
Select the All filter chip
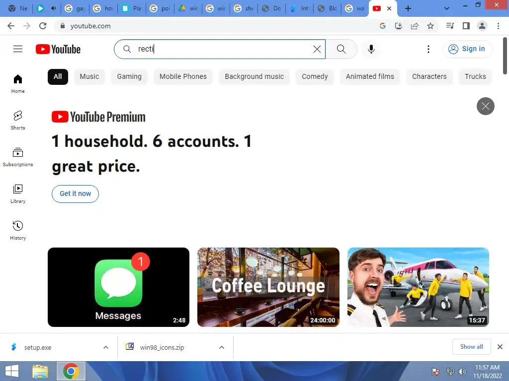pos(58,77)
